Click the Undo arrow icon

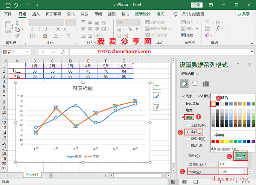tap(16, 5)
